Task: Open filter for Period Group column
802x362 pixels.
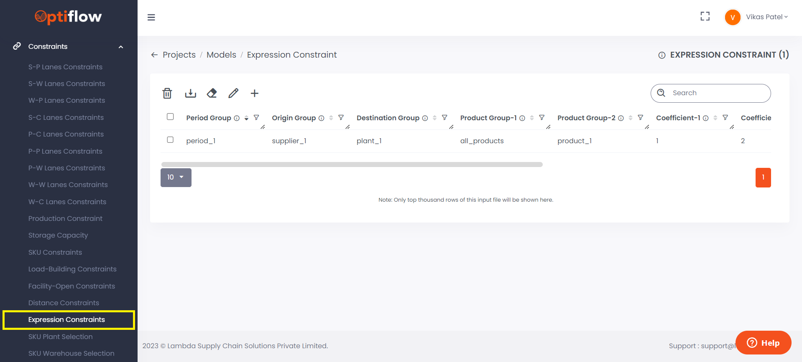Action: [x=256, y=118]
